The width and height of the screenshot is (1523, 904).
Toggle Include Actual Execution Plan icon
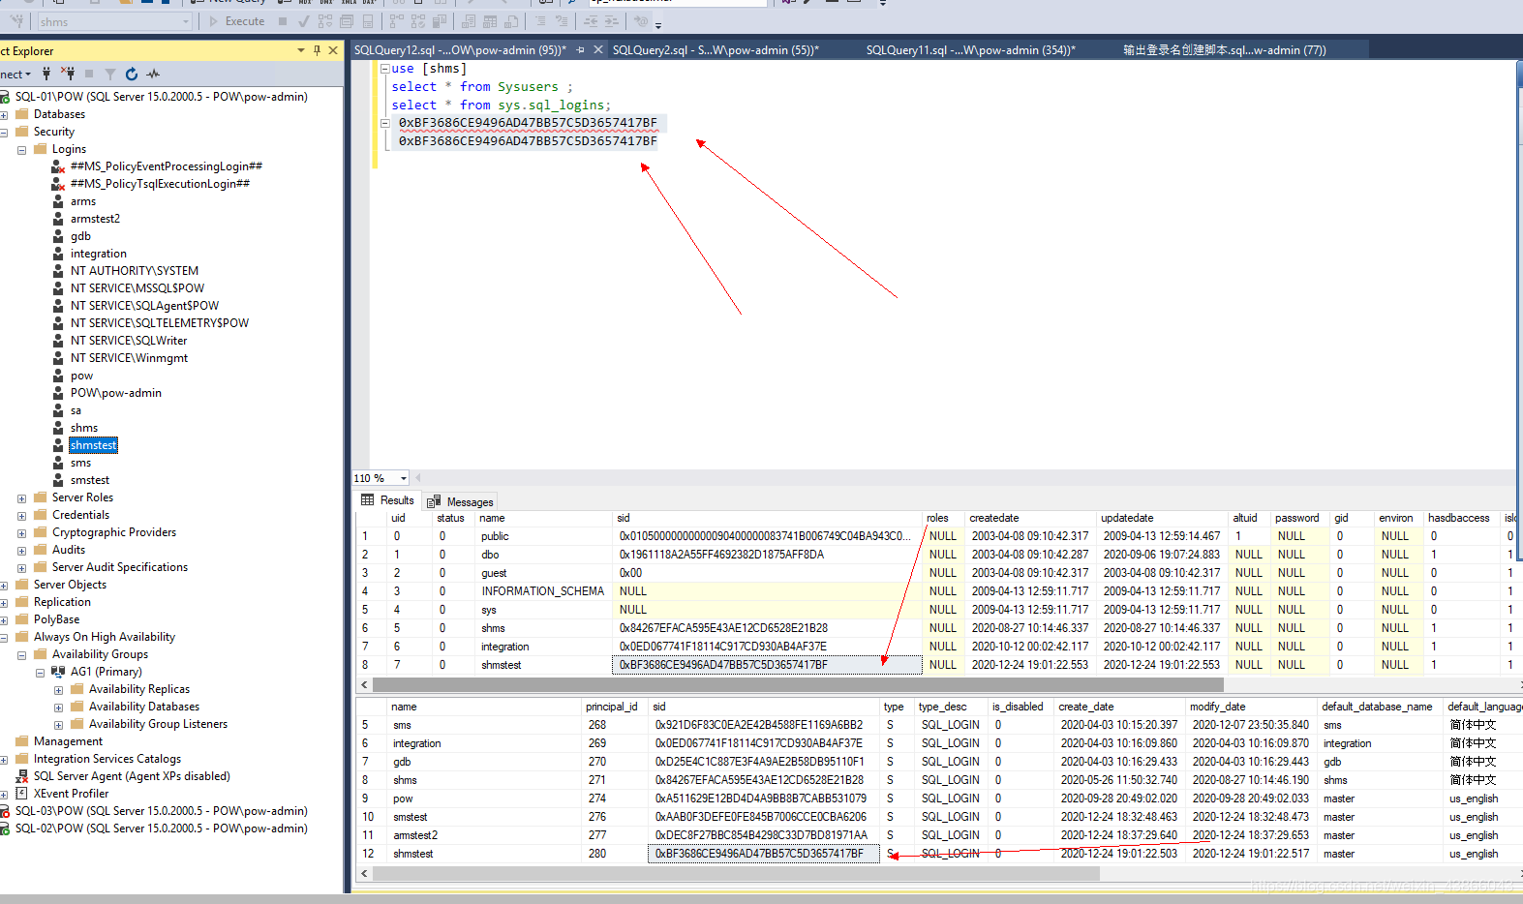[397, 21]
